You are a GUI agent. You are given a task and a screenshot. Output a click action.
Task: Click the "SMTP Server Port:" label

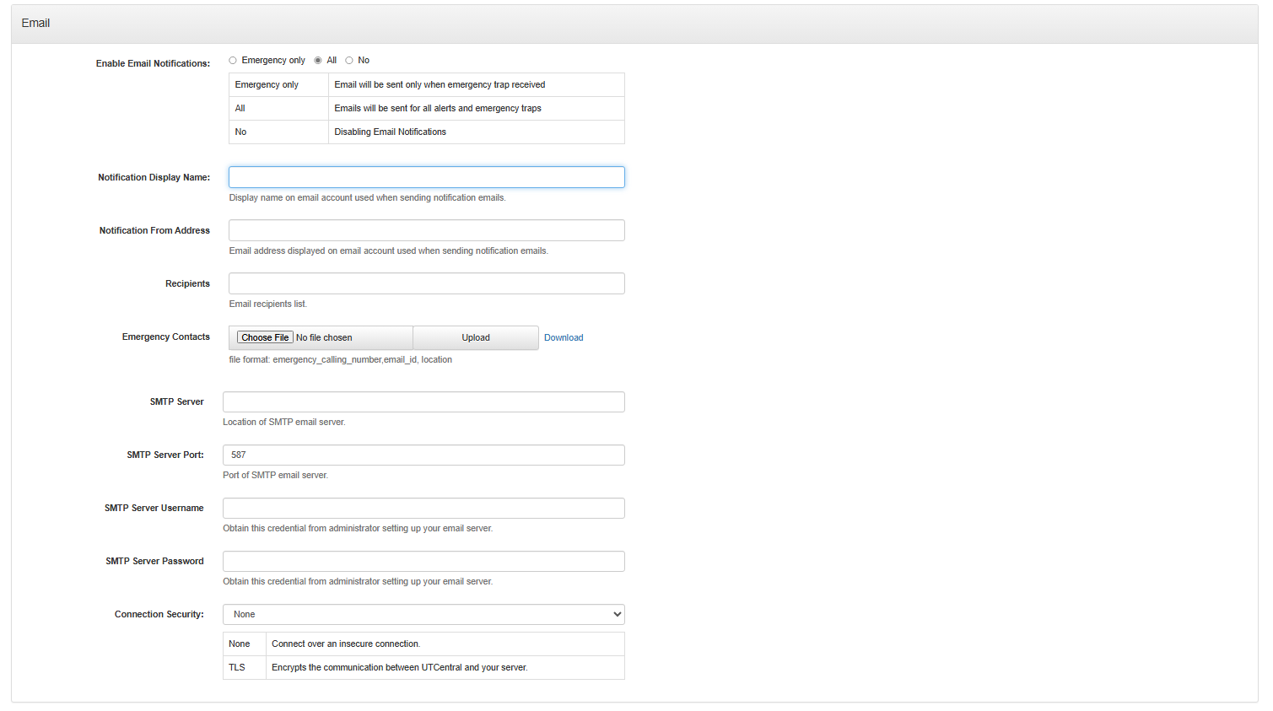pyautogui.click(x=165, y=455)
